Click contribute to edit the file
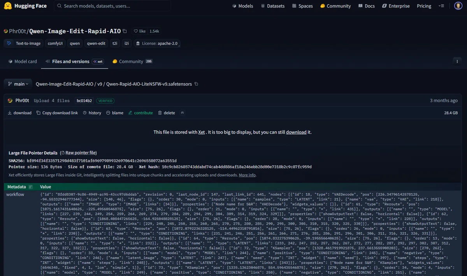Viewport: 467px width, 276px height. [140, 113]
